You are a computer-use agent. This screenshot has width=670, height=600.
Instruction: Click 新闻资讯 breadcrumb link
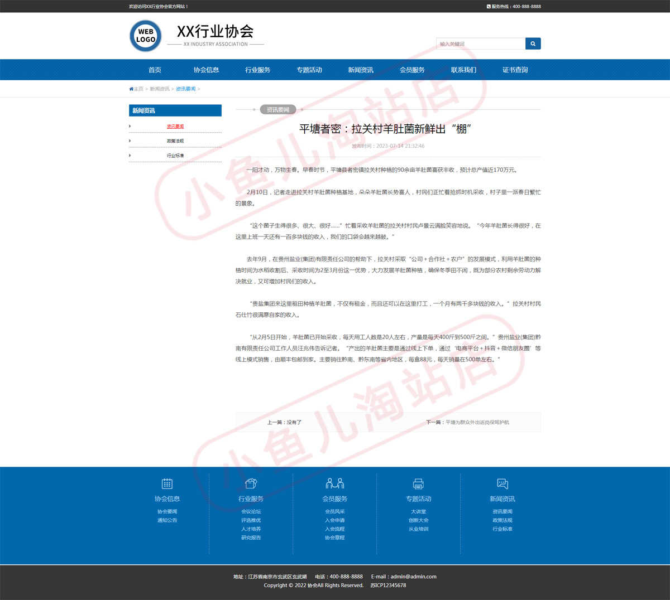[160, 89]
